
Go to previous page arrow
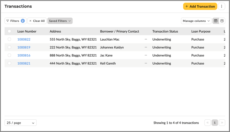coord(208,123)
